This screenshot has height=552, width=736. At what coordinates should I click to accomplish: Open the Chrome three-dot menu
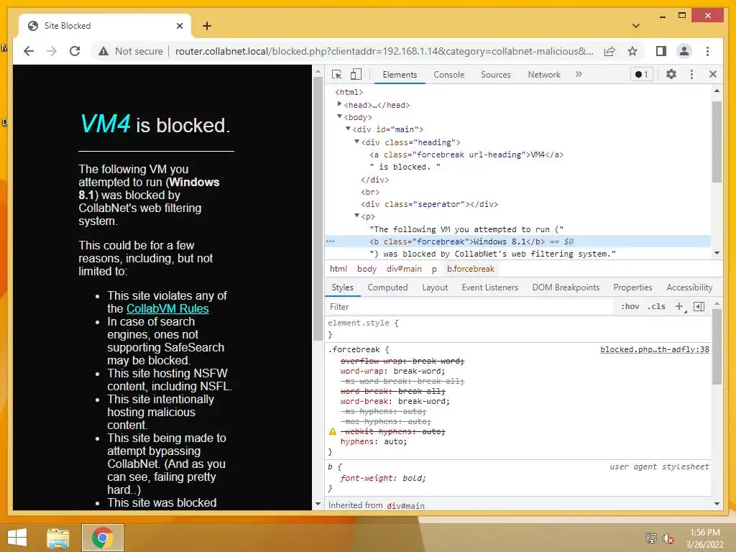pyautogui.click(x=707, y=51)
